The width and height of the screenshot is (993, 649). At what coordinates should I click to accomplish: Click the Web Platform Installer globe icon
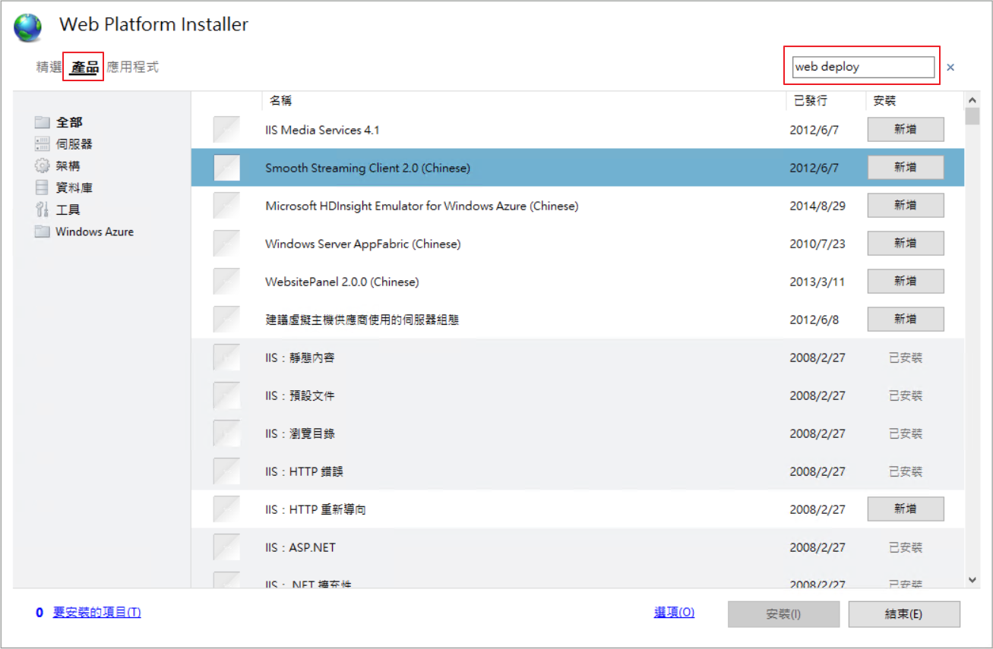point(28,27)
